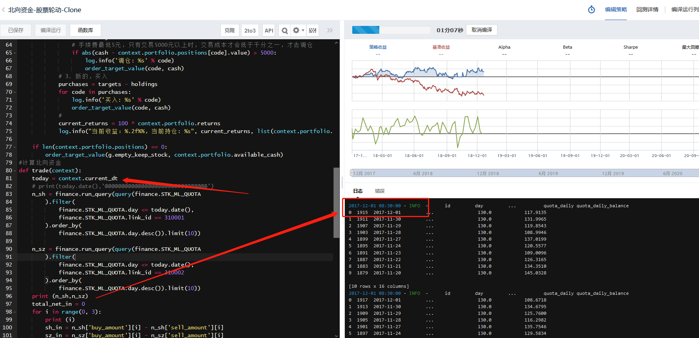
Task: Fold the for-loop at line 98
Action: 15,312
